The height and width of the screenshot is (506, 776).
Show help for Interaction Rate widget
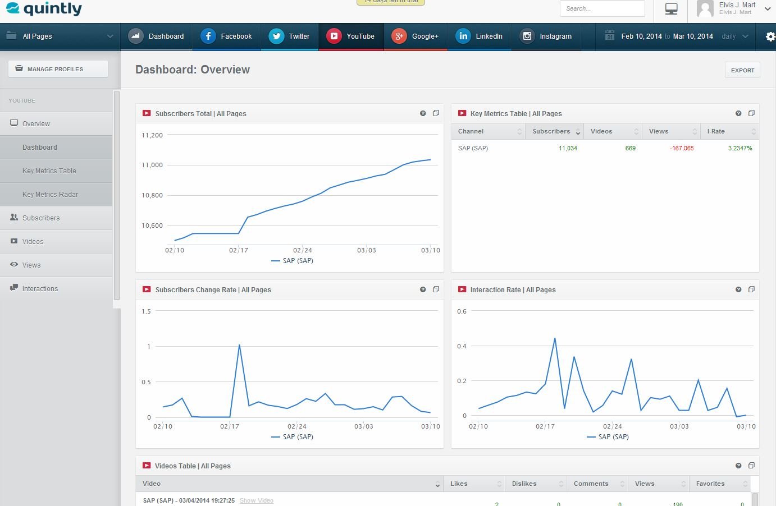pyautogui.click(x=738, y=289)
